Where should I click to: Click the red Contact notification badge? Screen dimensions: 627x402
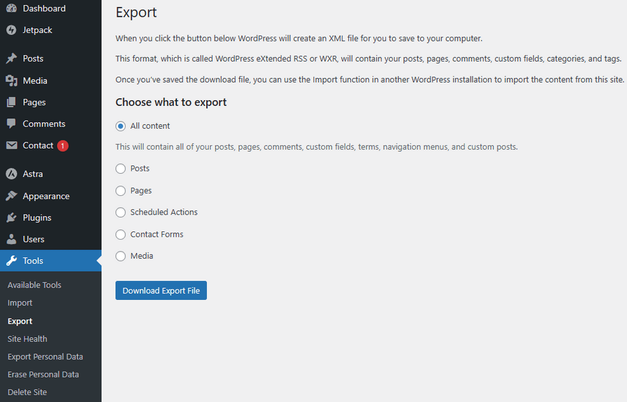point(63,146)
